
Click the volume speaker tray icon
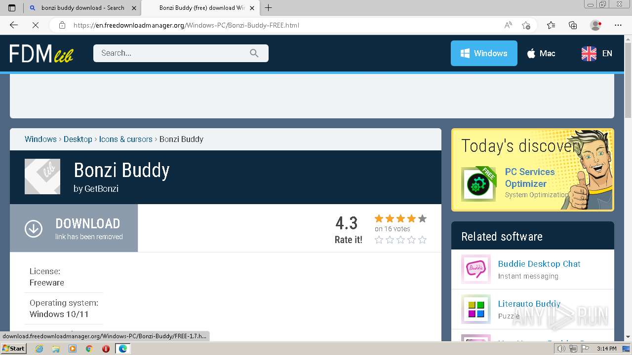(x=561, y=349)
